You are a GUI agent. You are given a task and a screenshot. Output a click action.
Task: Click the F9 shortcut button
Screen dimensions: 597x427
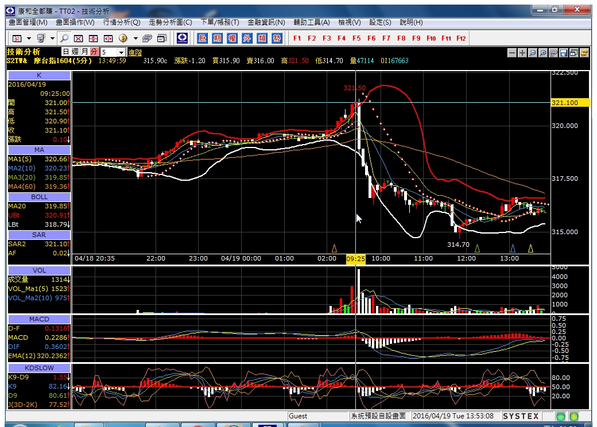[x=416, y=38]
